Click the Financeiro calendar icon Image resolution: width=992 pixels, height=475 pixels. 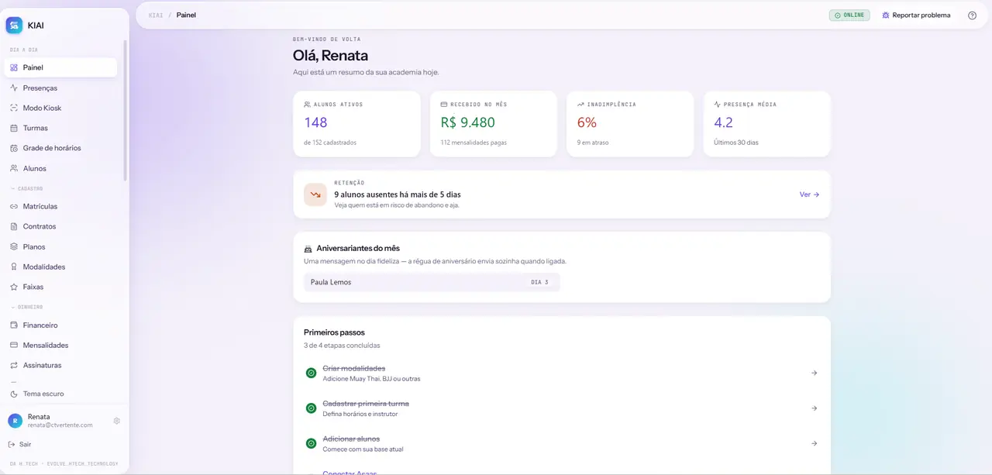14,325
